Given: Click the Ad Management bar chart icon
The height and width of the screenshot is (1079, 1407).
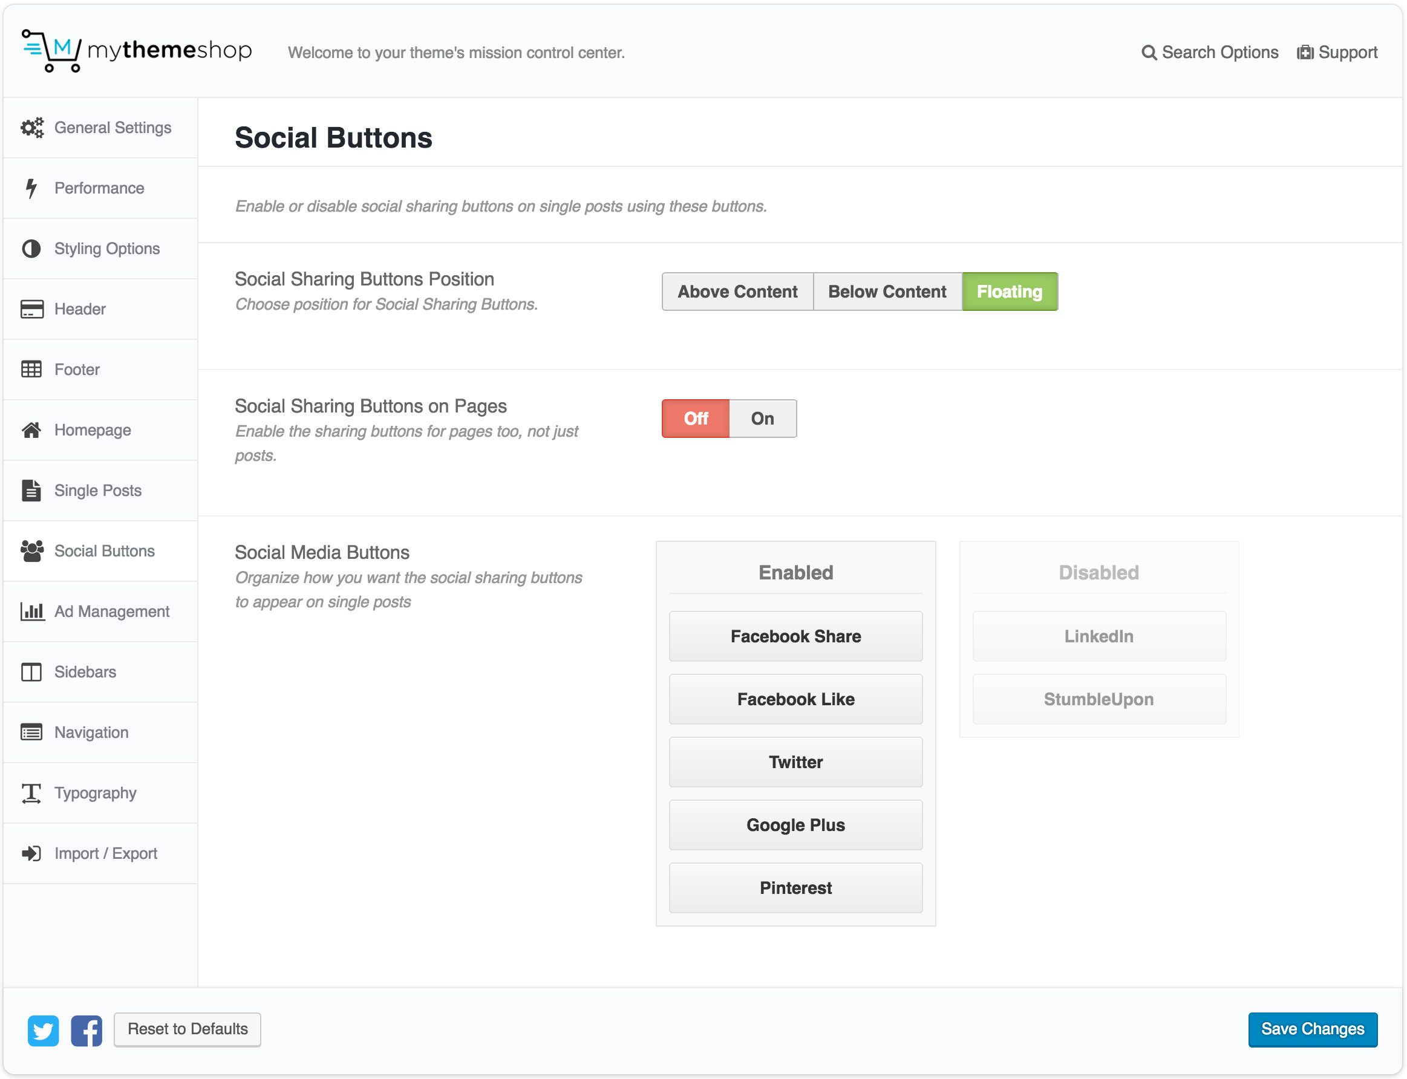Looking at the screenshot, I should [x=32, y=611].
